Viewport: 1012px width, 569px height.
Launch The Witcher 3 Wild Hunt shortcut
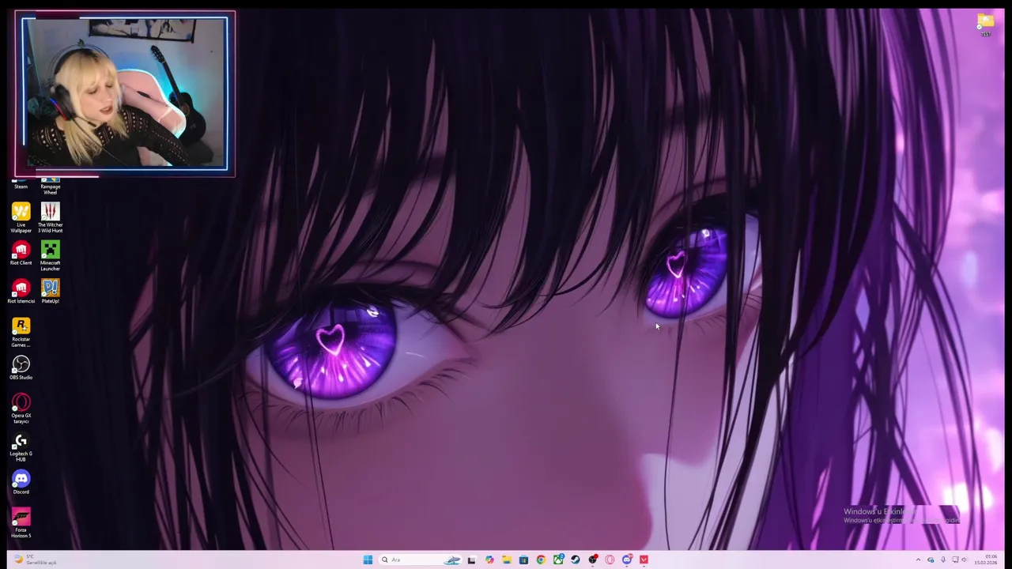click(50, 217)
